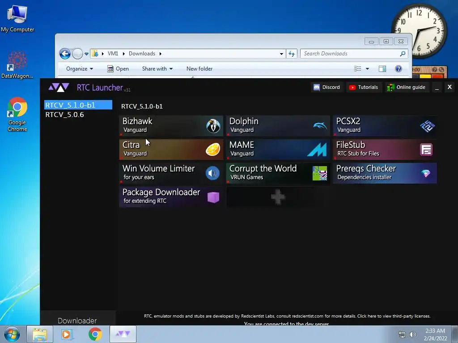Open My Computer desktop icon
This screenshot has height=343, width=458.
17,19
